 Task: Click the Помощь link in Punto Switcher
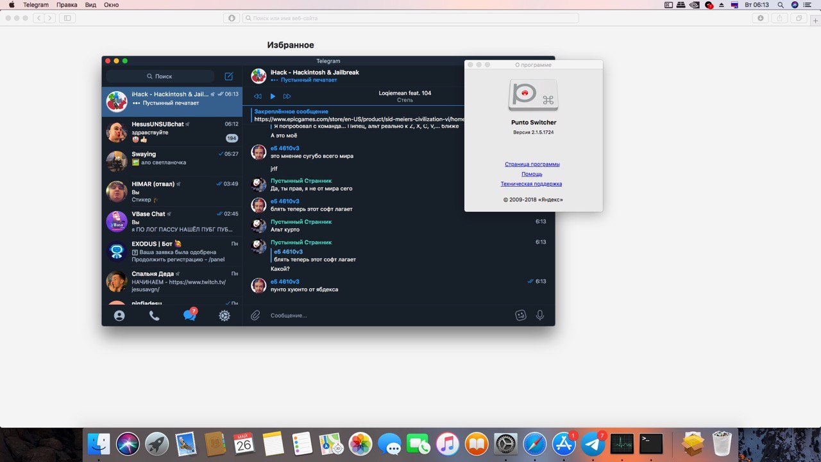pyautogui.click(x=532, y=174)
